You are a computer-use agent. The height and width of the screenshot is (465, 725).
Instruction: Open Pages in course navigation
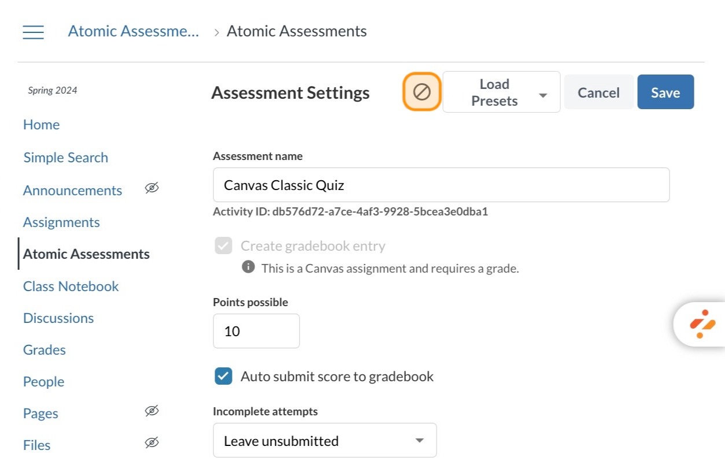point(40,414)
